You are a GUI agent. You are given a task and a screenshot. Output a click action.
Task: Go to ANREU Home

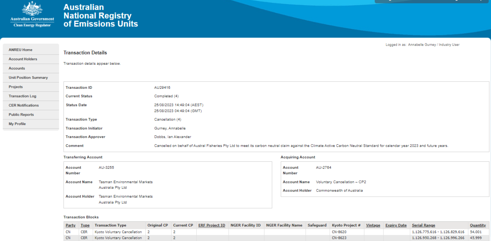21,50
